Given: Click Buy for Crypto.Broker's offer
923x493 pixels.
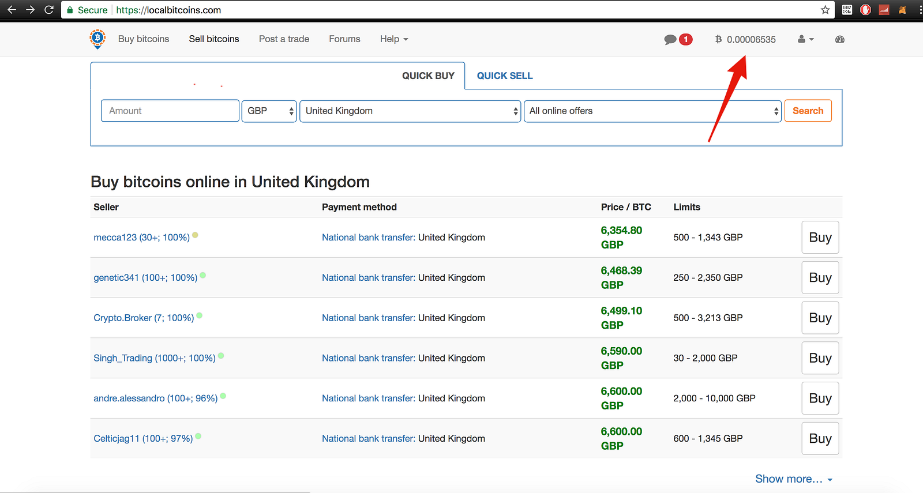Looking at the screenshot, I should (x=820, y=318).
